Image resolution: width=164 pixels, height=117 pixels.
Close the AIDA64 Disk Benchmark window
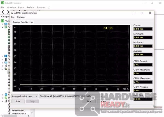click(150, 13)
